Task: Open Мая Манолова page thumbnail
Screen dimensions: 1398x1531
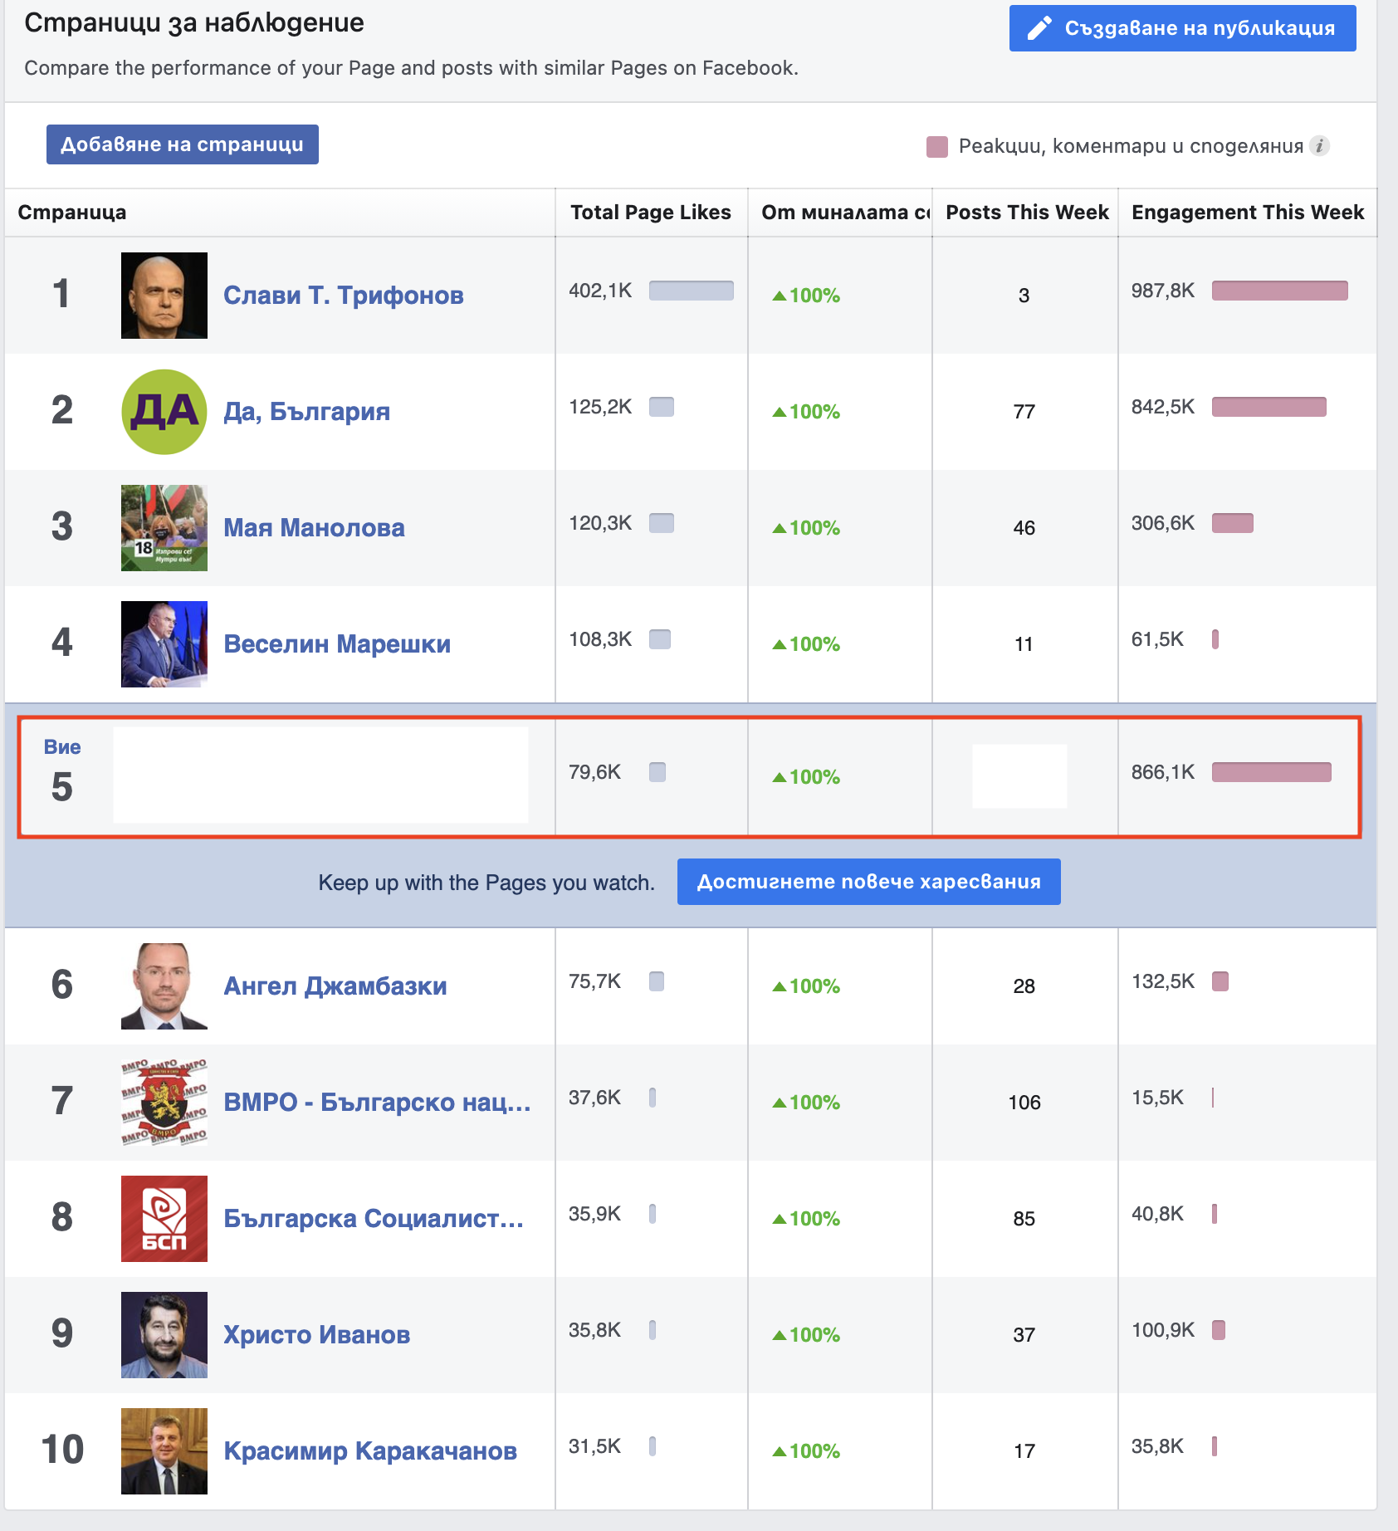Action: [164, 528]
